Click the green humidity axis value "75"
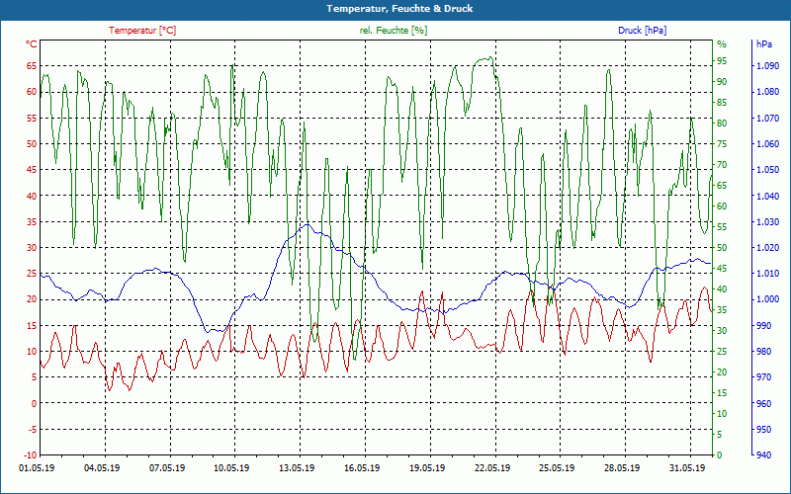 [x=722, y=143]
